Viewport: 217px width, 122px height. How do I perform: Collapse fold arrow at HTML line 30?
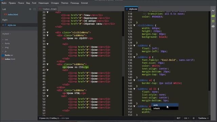coord(47,35)
